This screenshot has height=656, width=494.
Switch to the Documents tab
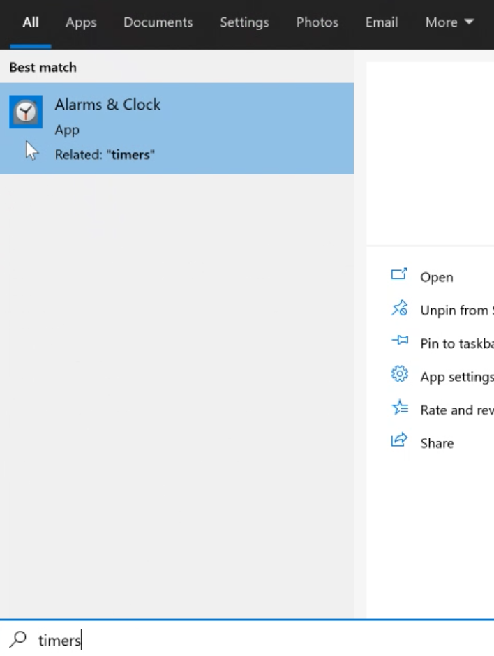[158, 22]
